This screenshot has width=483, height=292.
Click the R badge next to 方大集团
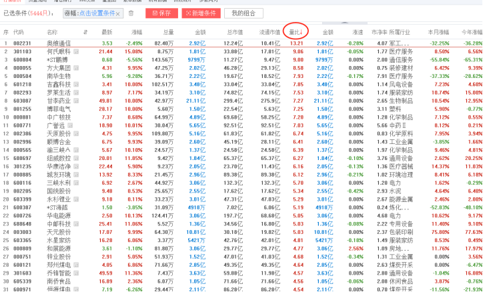click(76, 68)
